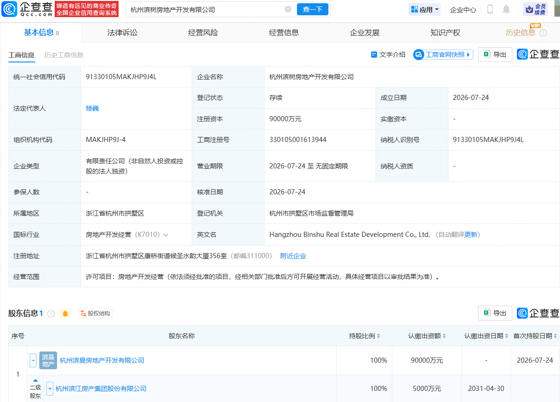
Task: Click the orange bell shareholder alert icon
Action: click(65, 314)
